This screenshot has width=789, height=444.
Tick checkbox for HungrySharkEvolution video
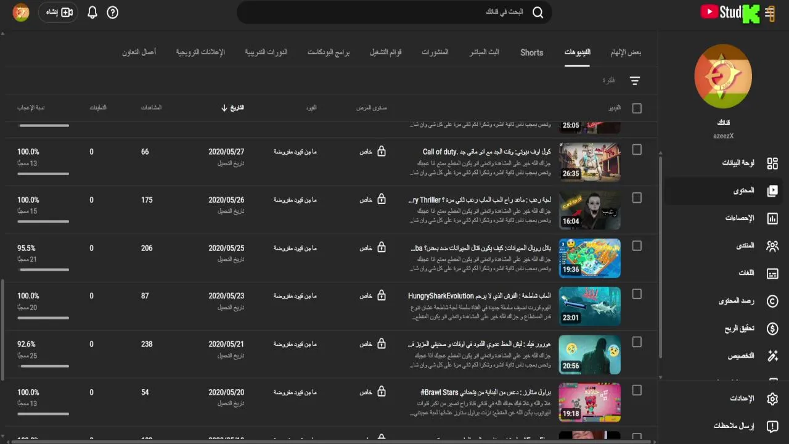[637, 294]
